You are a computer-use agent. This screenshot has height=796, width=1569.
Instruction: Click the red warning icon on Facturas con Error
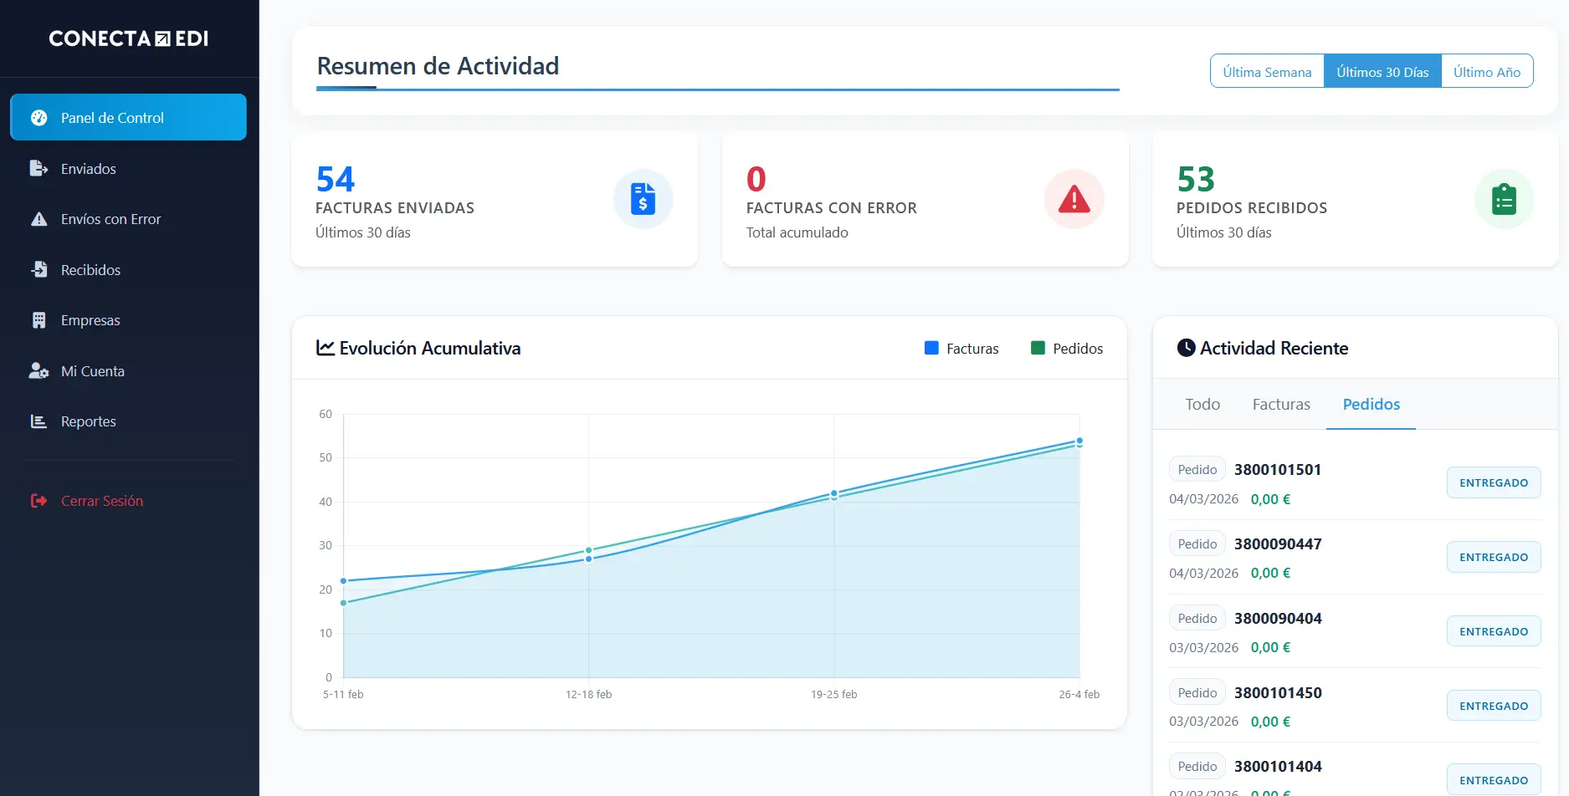click(1074, 199)
